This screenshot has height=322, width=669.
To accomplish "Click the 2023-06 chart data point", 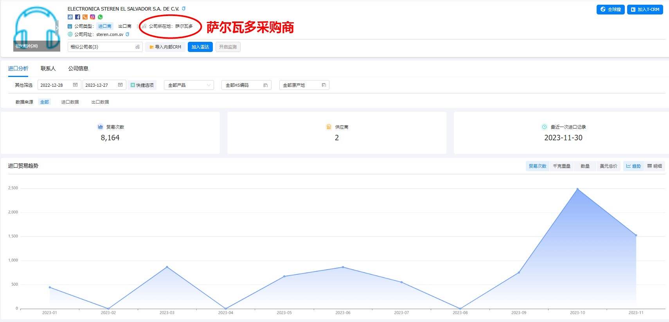I will [343, 267].
